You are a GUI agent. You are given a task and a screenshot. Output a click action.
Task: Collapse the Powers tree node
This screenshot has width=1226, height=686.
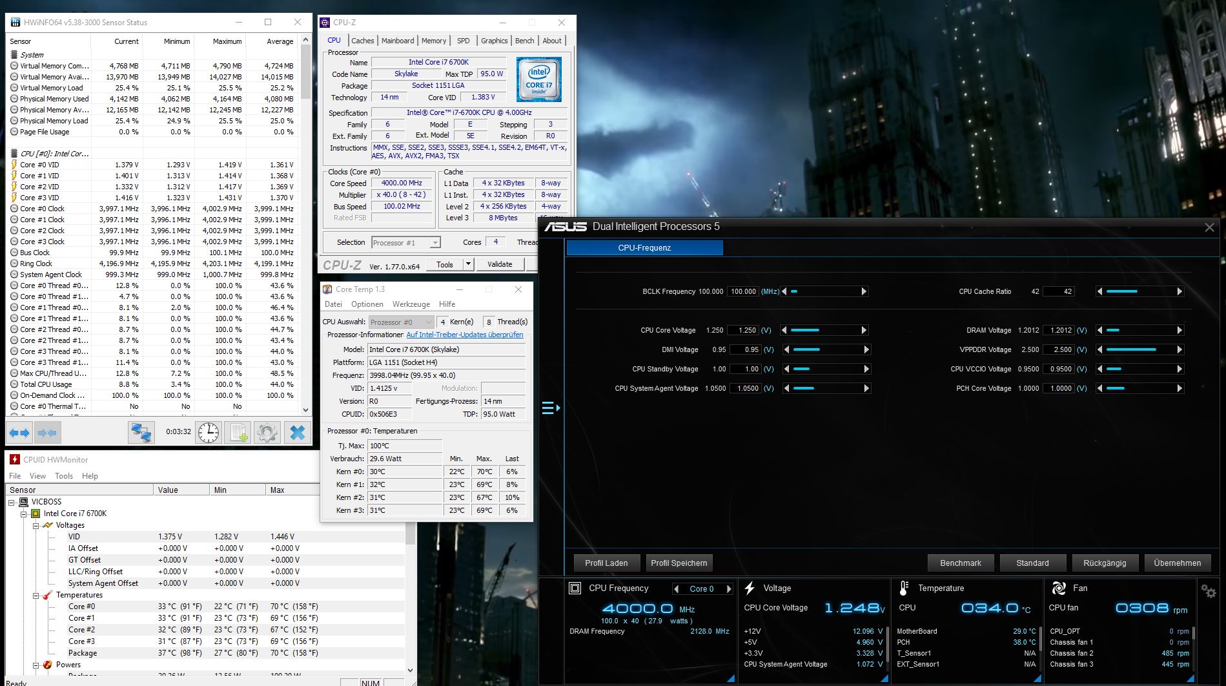[36, 665]
